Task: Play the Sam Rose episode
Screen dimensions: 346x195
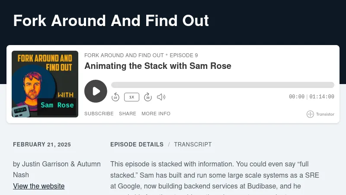Action: pyautogui.click(x=96, y=91)
